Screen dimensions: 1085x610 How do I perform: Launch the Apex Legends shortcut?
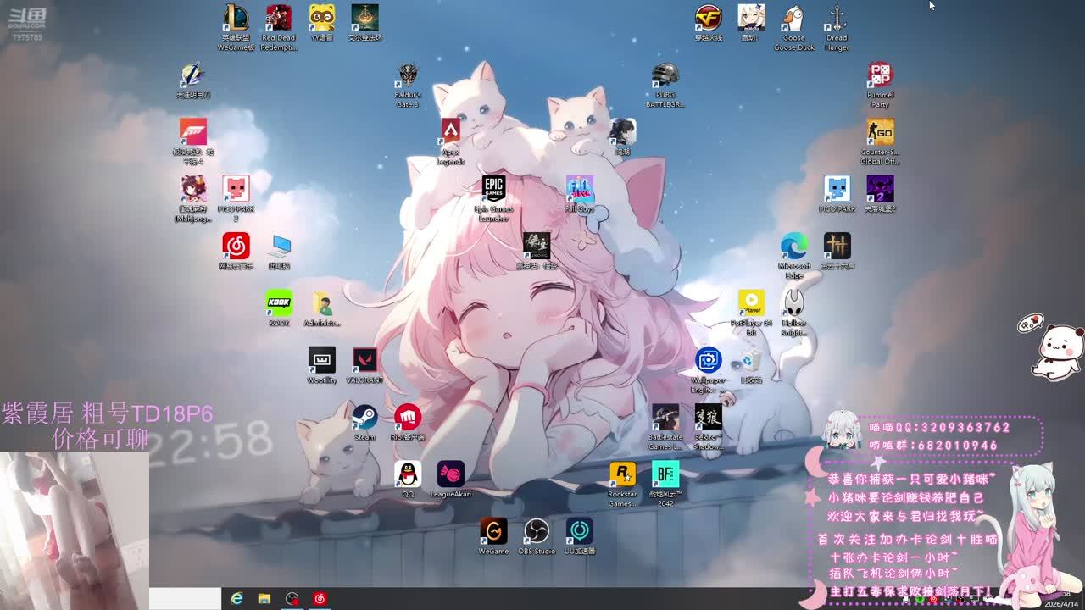click(x=450, y=142)
